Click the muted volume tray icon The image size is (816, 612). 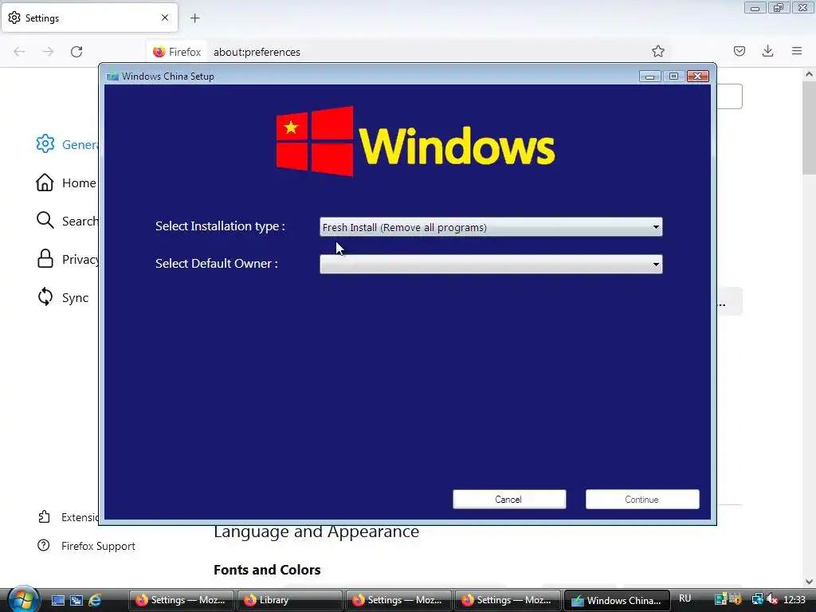point(773,599)
